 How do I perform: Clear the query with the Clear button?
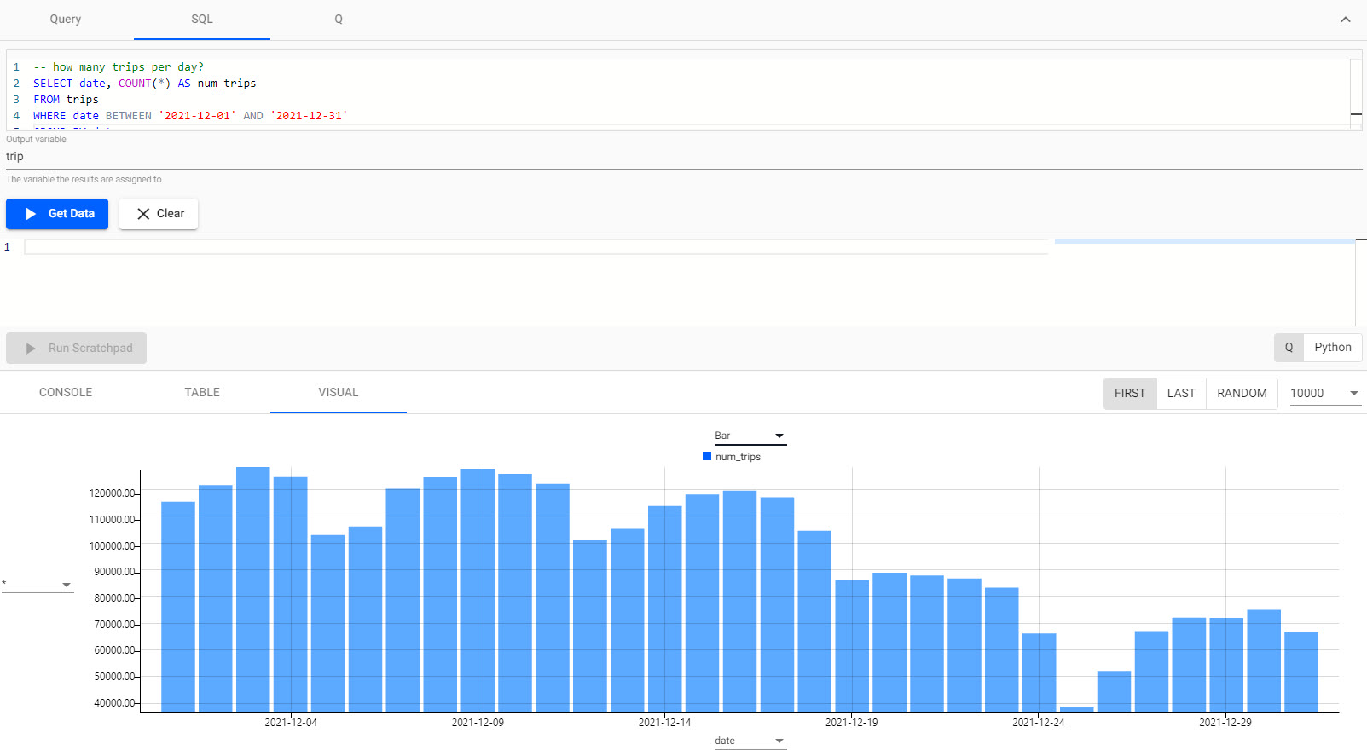pos(159,214)
